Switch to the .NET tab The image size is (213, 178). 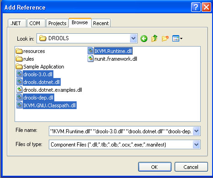tap(17, 23)
